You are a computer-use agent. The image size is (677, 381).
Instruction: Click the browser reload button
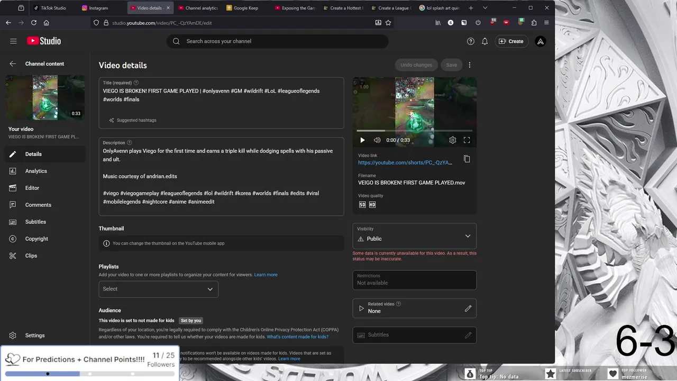[x=34, y=23]
